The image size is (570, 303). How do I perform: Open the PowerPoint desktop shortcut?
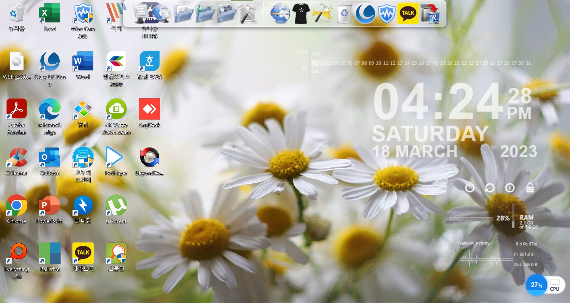click(x=50, y=210)
